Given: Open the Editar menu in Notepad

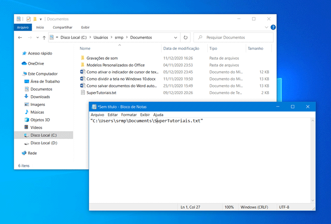Looking at the screenshot, I should (x=113, y=115).
